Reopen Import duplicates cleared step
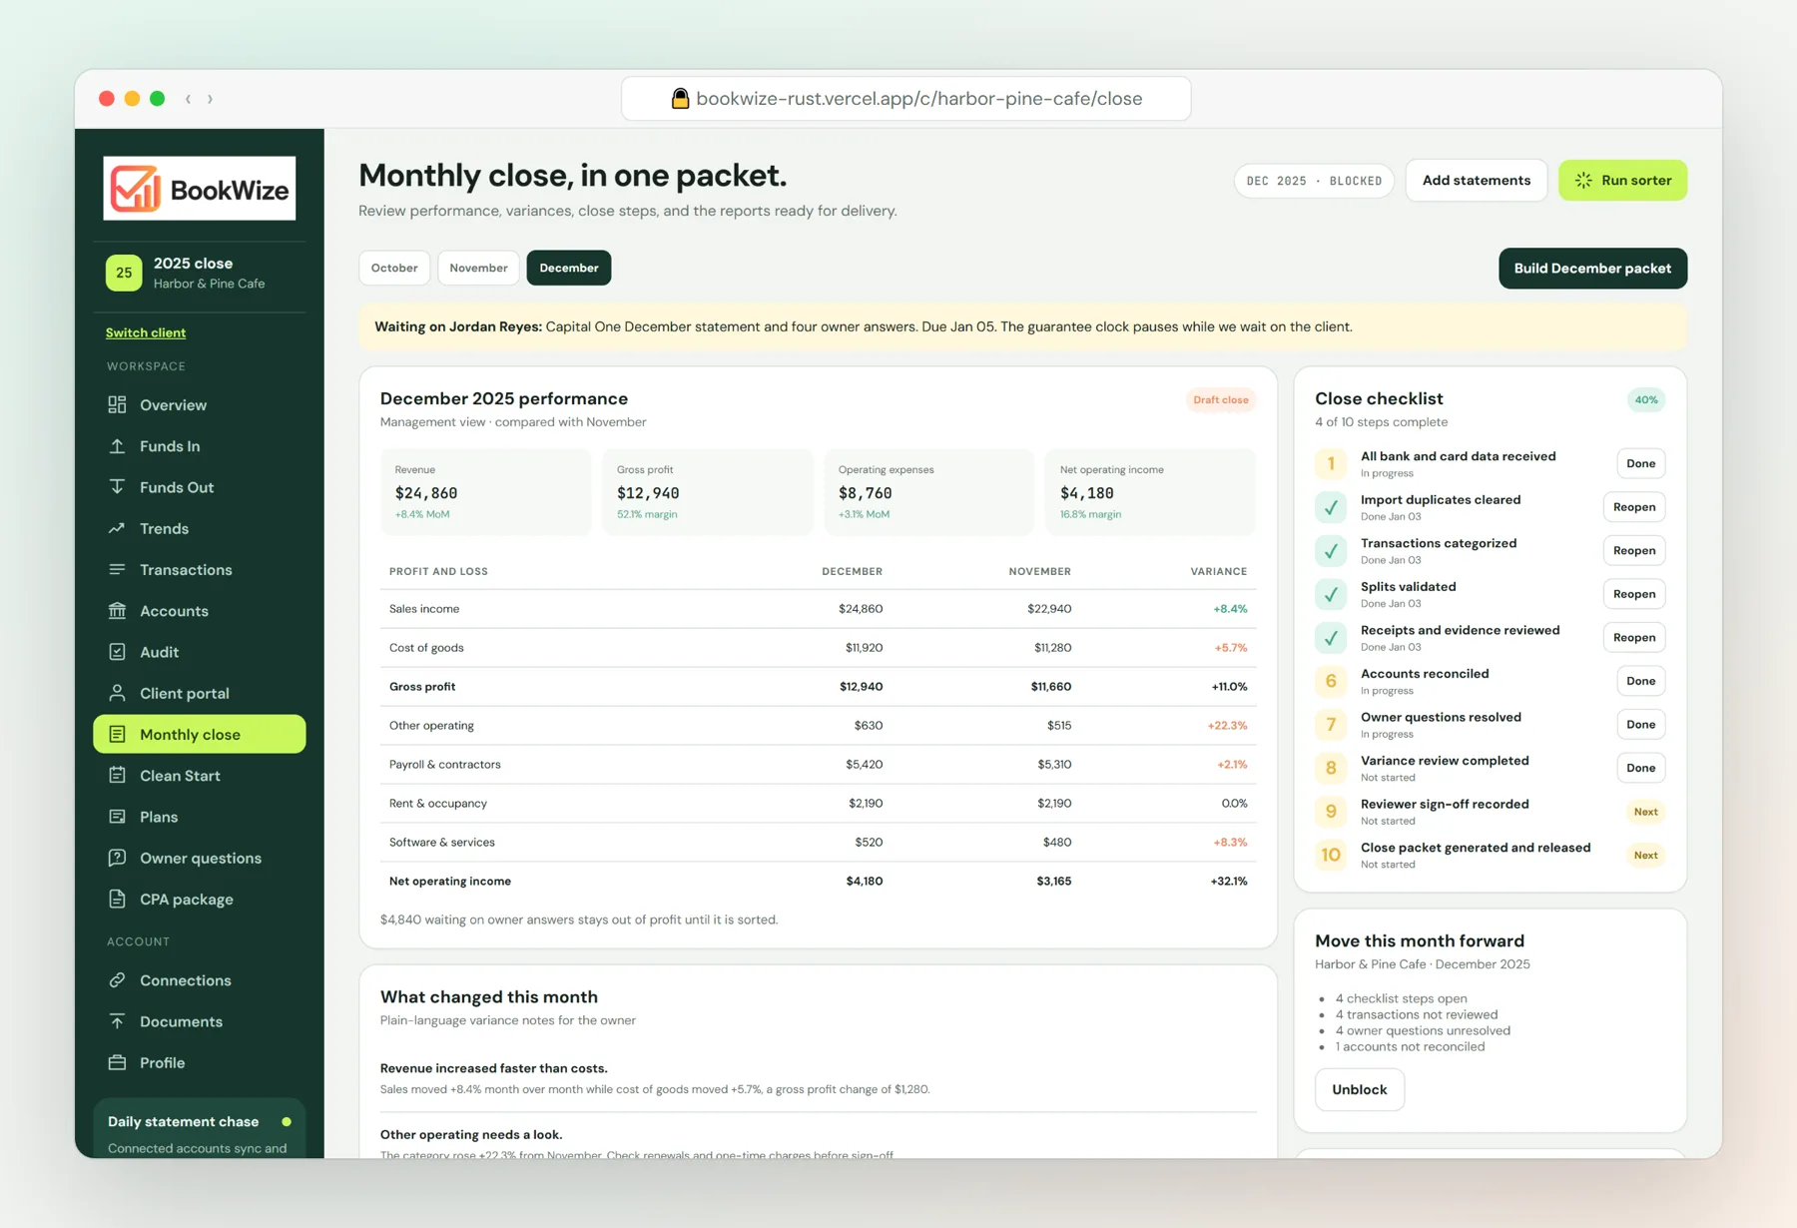Image resolution: width=1797 pixels, height=1228 pixels. (x=1633, y=507)
